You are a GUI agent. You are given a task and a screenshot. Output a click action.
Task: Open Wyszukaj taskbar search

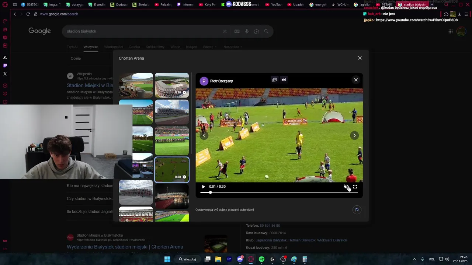[187, 259]
